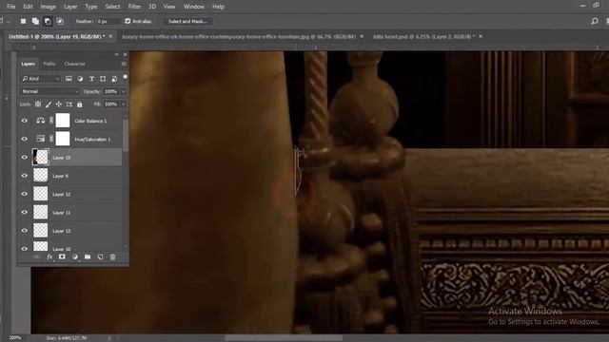609x342 pixels.
Task: Open the New adjustment layer icon
Action: click(74, 256)
